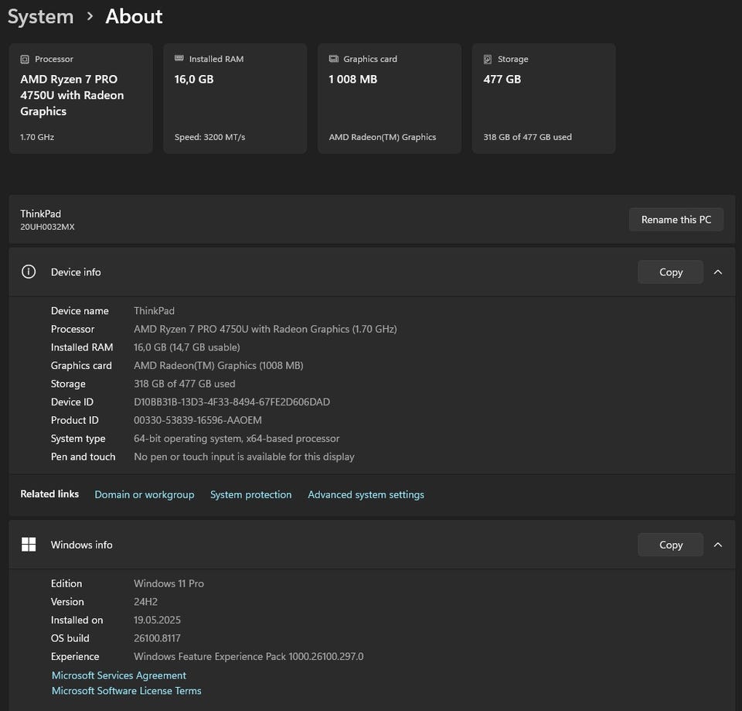Click the System type value text
This screenshot has height=711, width=742.
(237, 439)
